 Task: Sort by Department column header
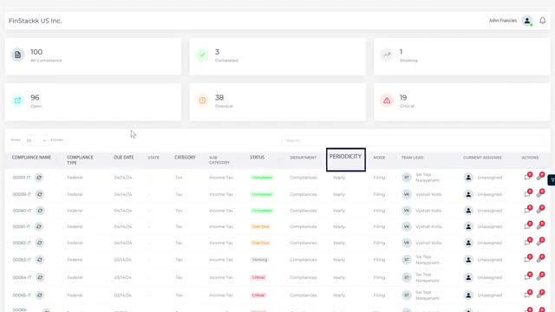pos(303,158)
